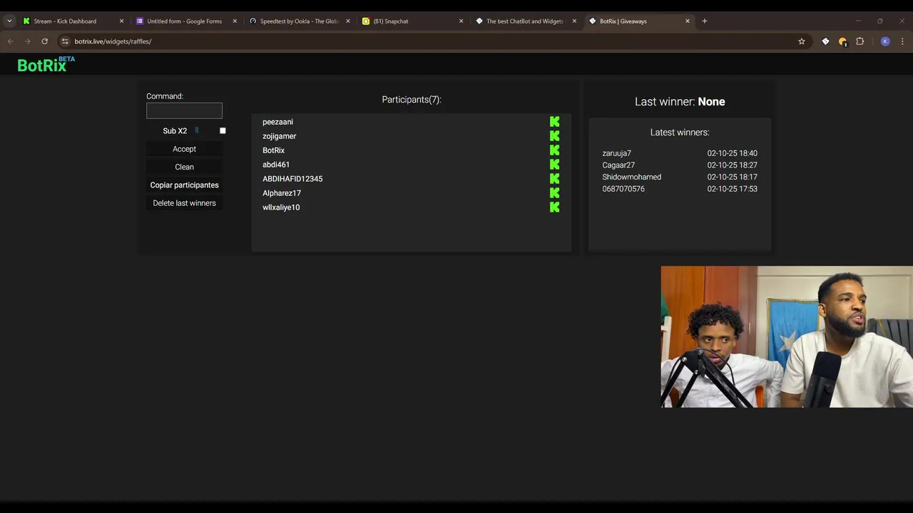Image resolution: width=913 pixels, height=513 pixels.
Task: Click the Kick icon next to Alpharez17
Action: click(554, 193)
